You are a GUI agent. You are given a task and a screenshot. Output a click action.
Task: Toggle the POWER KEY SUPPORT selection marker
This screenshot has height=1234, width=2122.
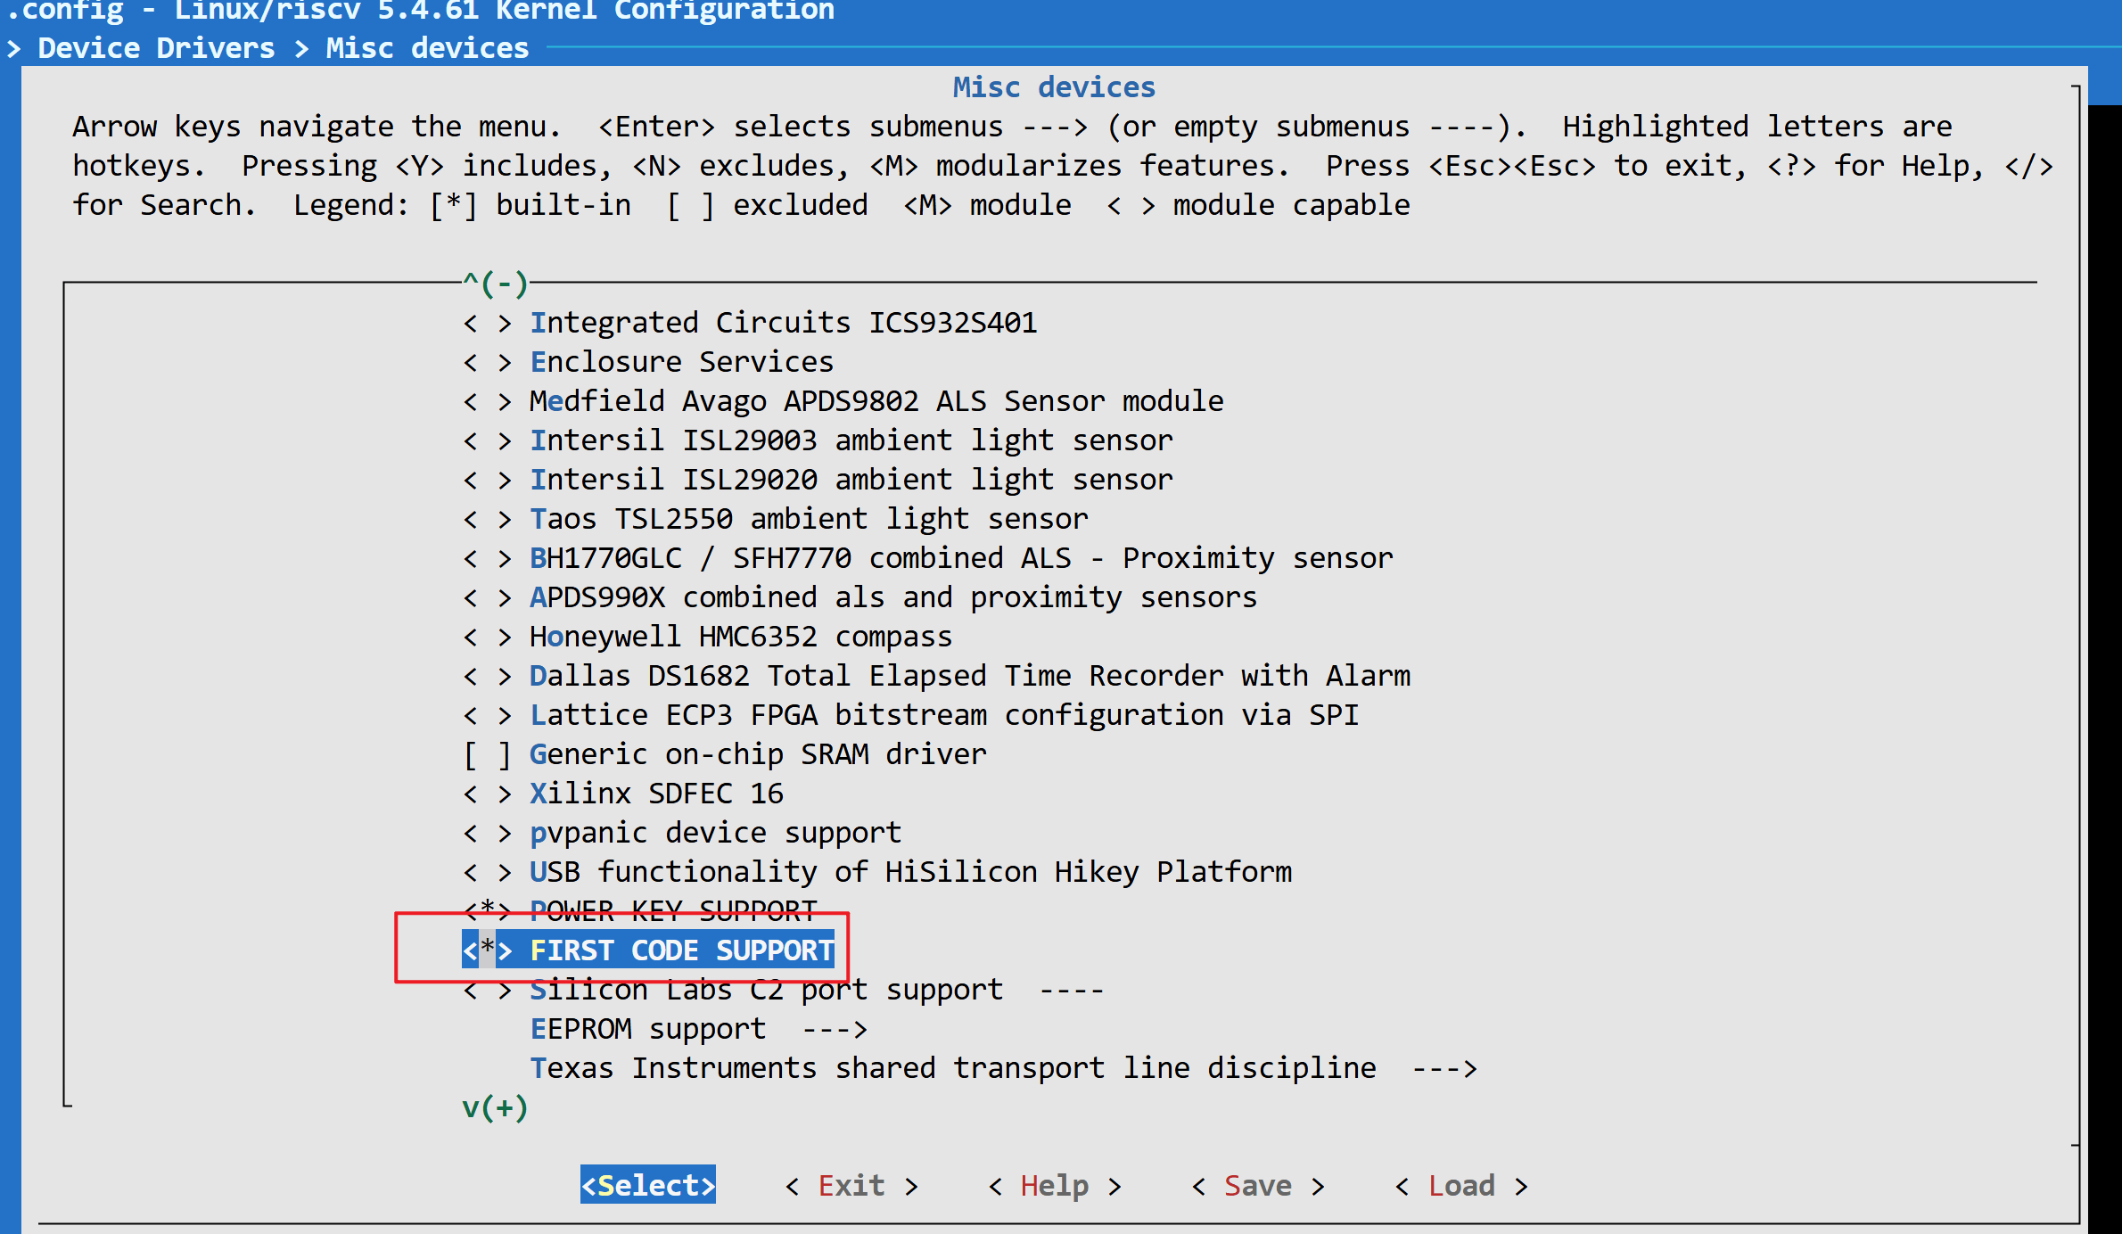(x=487, y=910)
